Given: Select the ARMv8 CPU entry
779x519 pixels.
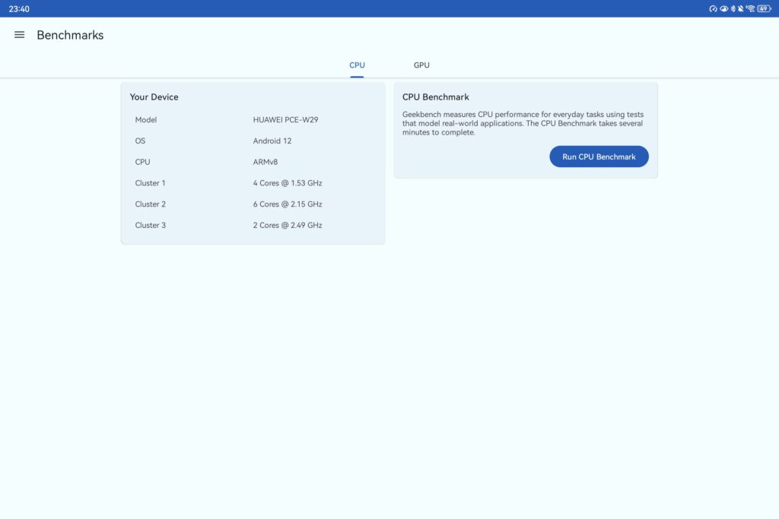Looking at the screenshot, I should pos(265,162).
